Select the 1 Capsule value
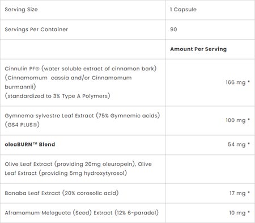Image resolution: width=255 pixels, height=223 pixels. (x=183, y=10)
